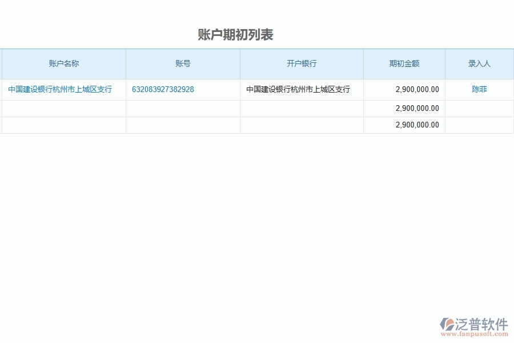Open recorder link 陈菲

pos(479,89)
